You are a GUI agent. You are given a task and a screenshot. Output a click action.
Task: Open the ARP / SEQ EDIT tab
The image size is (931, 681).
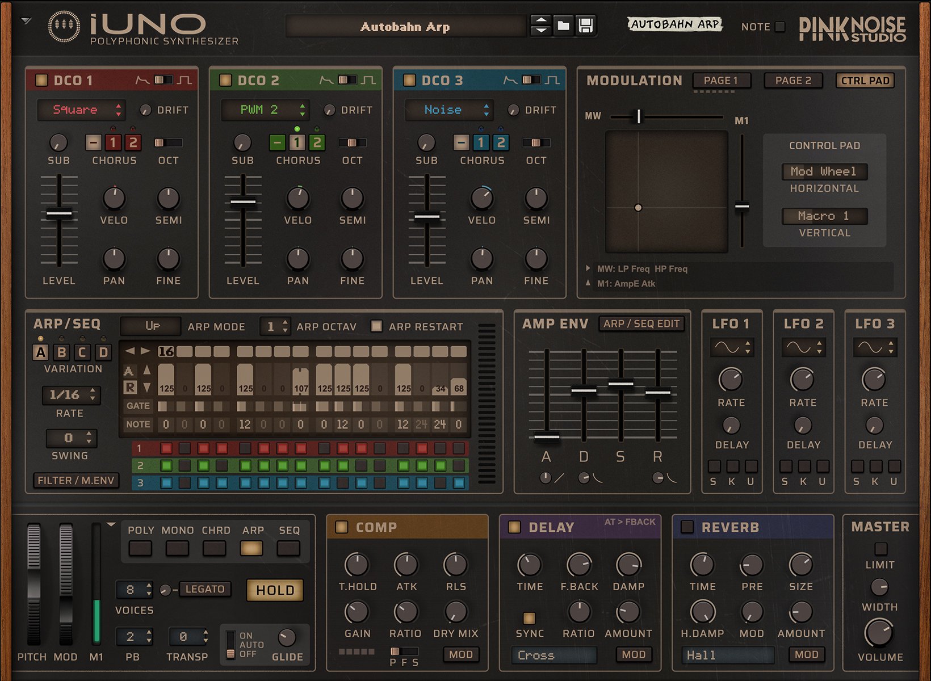[641, 323]
